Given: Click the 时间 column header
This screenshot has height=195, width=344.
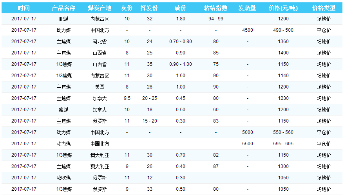Looking at the screenshot, I should pos(24,8).
